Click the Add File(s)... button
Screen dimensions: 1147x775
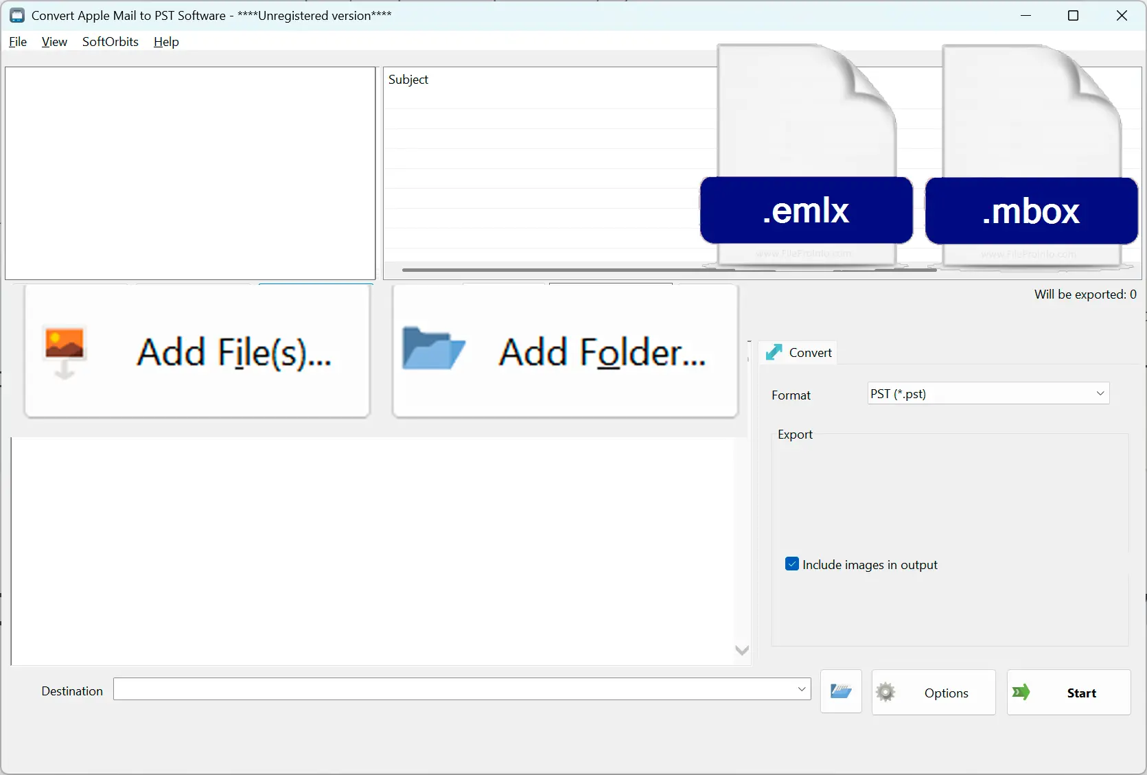point(198,351)
